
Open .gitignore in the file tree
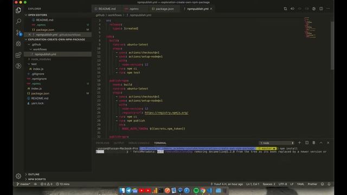pyautogui.click(x=37, y=74)
